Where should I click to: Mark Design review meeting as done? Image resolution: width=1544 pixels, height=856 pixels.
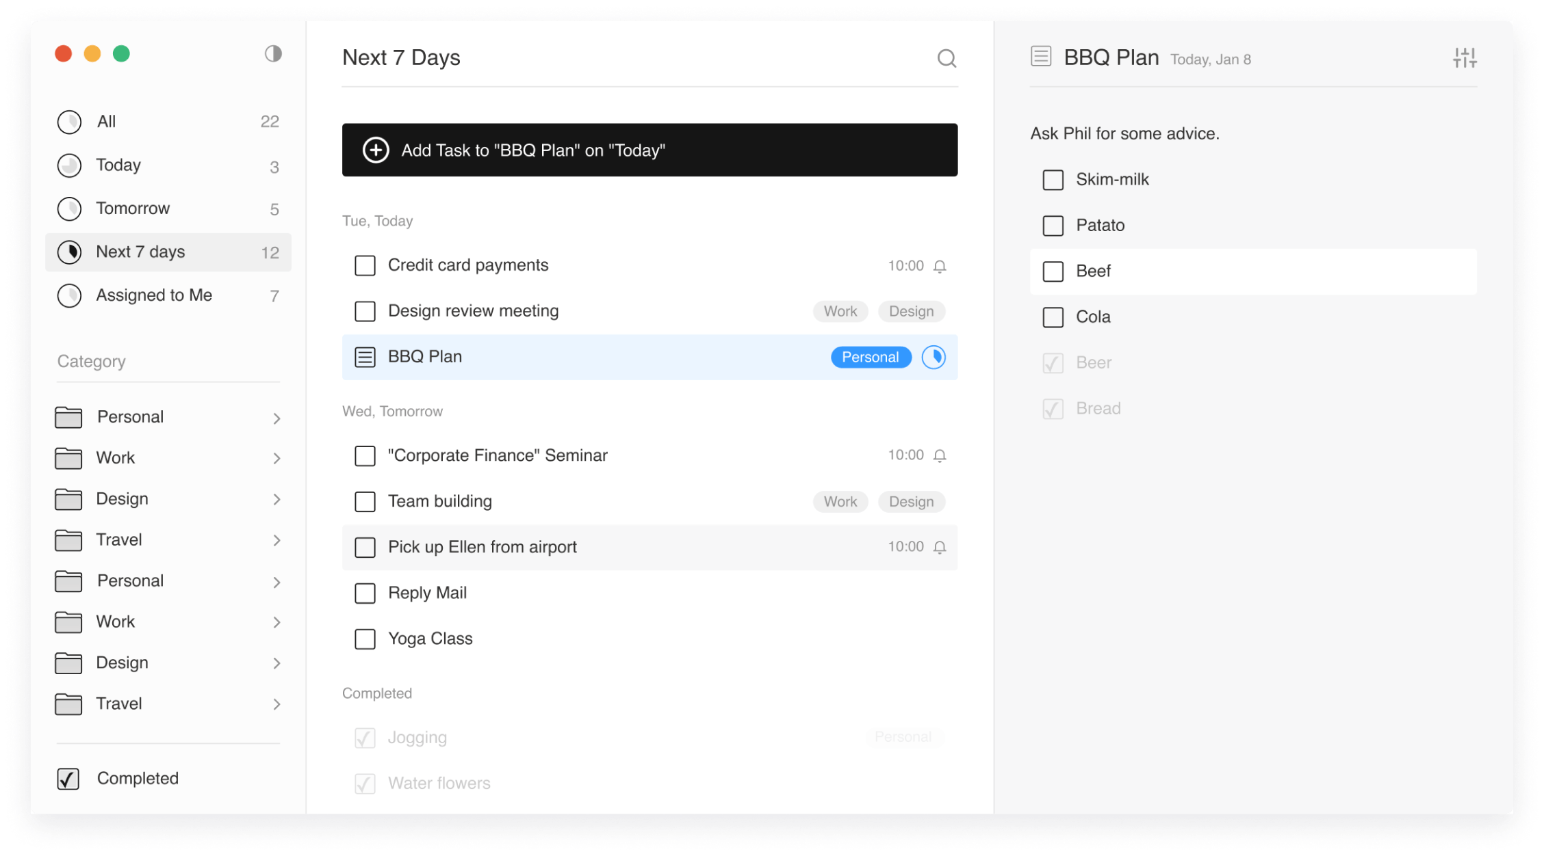tap(365, 311)
